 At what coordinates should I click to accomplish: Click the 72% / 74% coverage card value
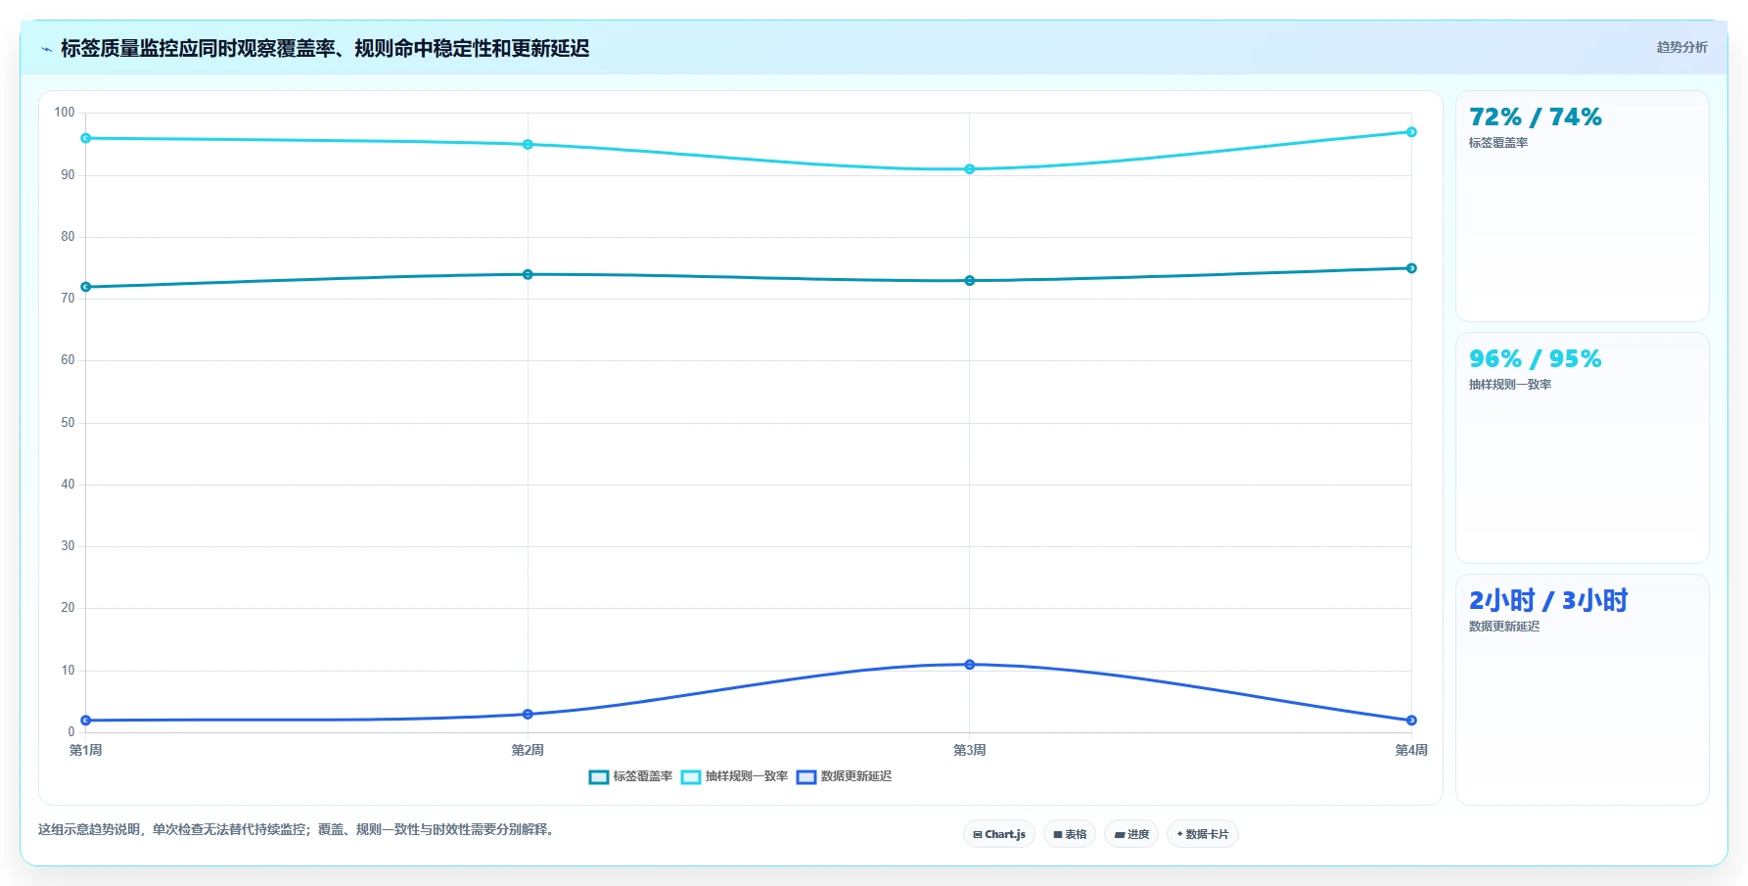click(x=1535, y=117)
